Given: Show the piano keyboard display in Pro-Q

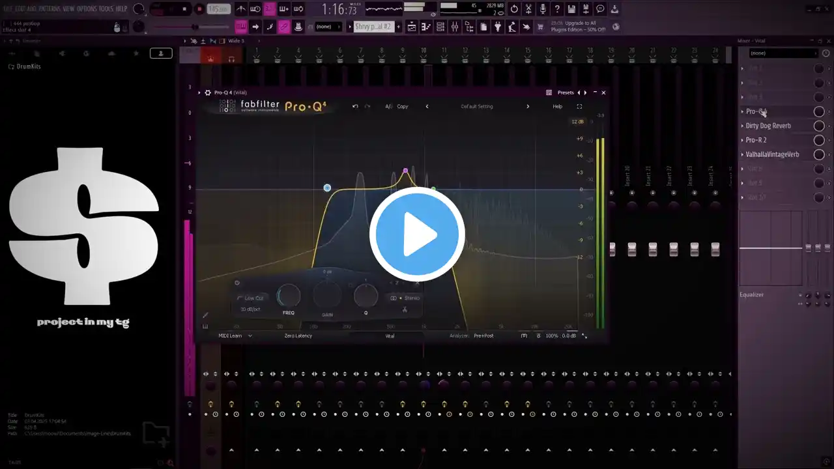Looking at the screenshot, I should point(206,326).
